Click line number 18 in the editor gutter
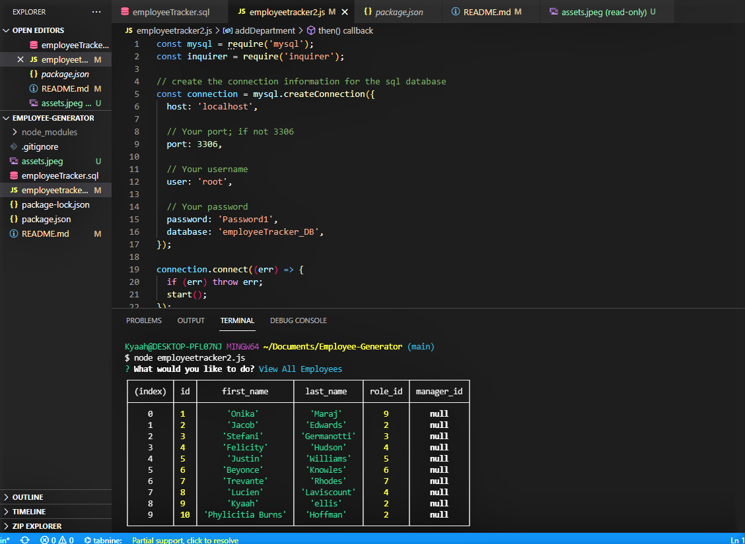 [135, 257]
